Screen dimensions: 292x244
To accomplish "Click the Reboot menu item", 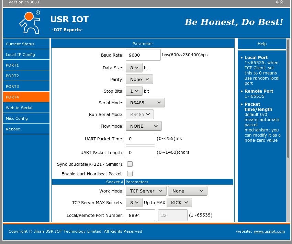I will 26,129.
